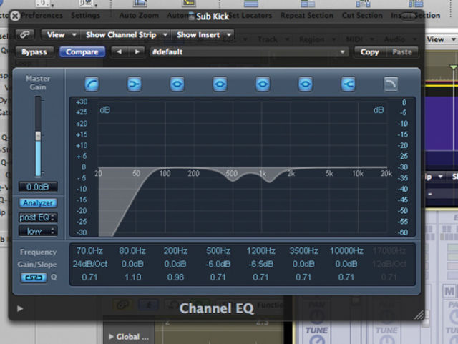
Task: Click the 80.0Hz frequency value
Action: 132,251
